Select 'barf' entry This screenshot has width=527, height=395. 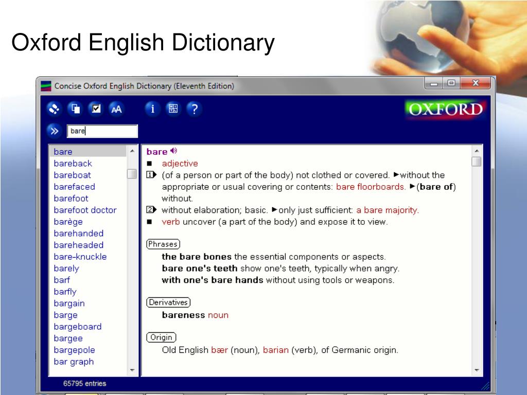click(x=62, y=280)
